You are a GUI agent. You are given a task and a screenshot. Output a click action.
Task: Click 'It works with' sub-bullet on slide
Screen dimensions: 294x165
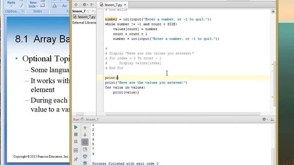point(50,81)
